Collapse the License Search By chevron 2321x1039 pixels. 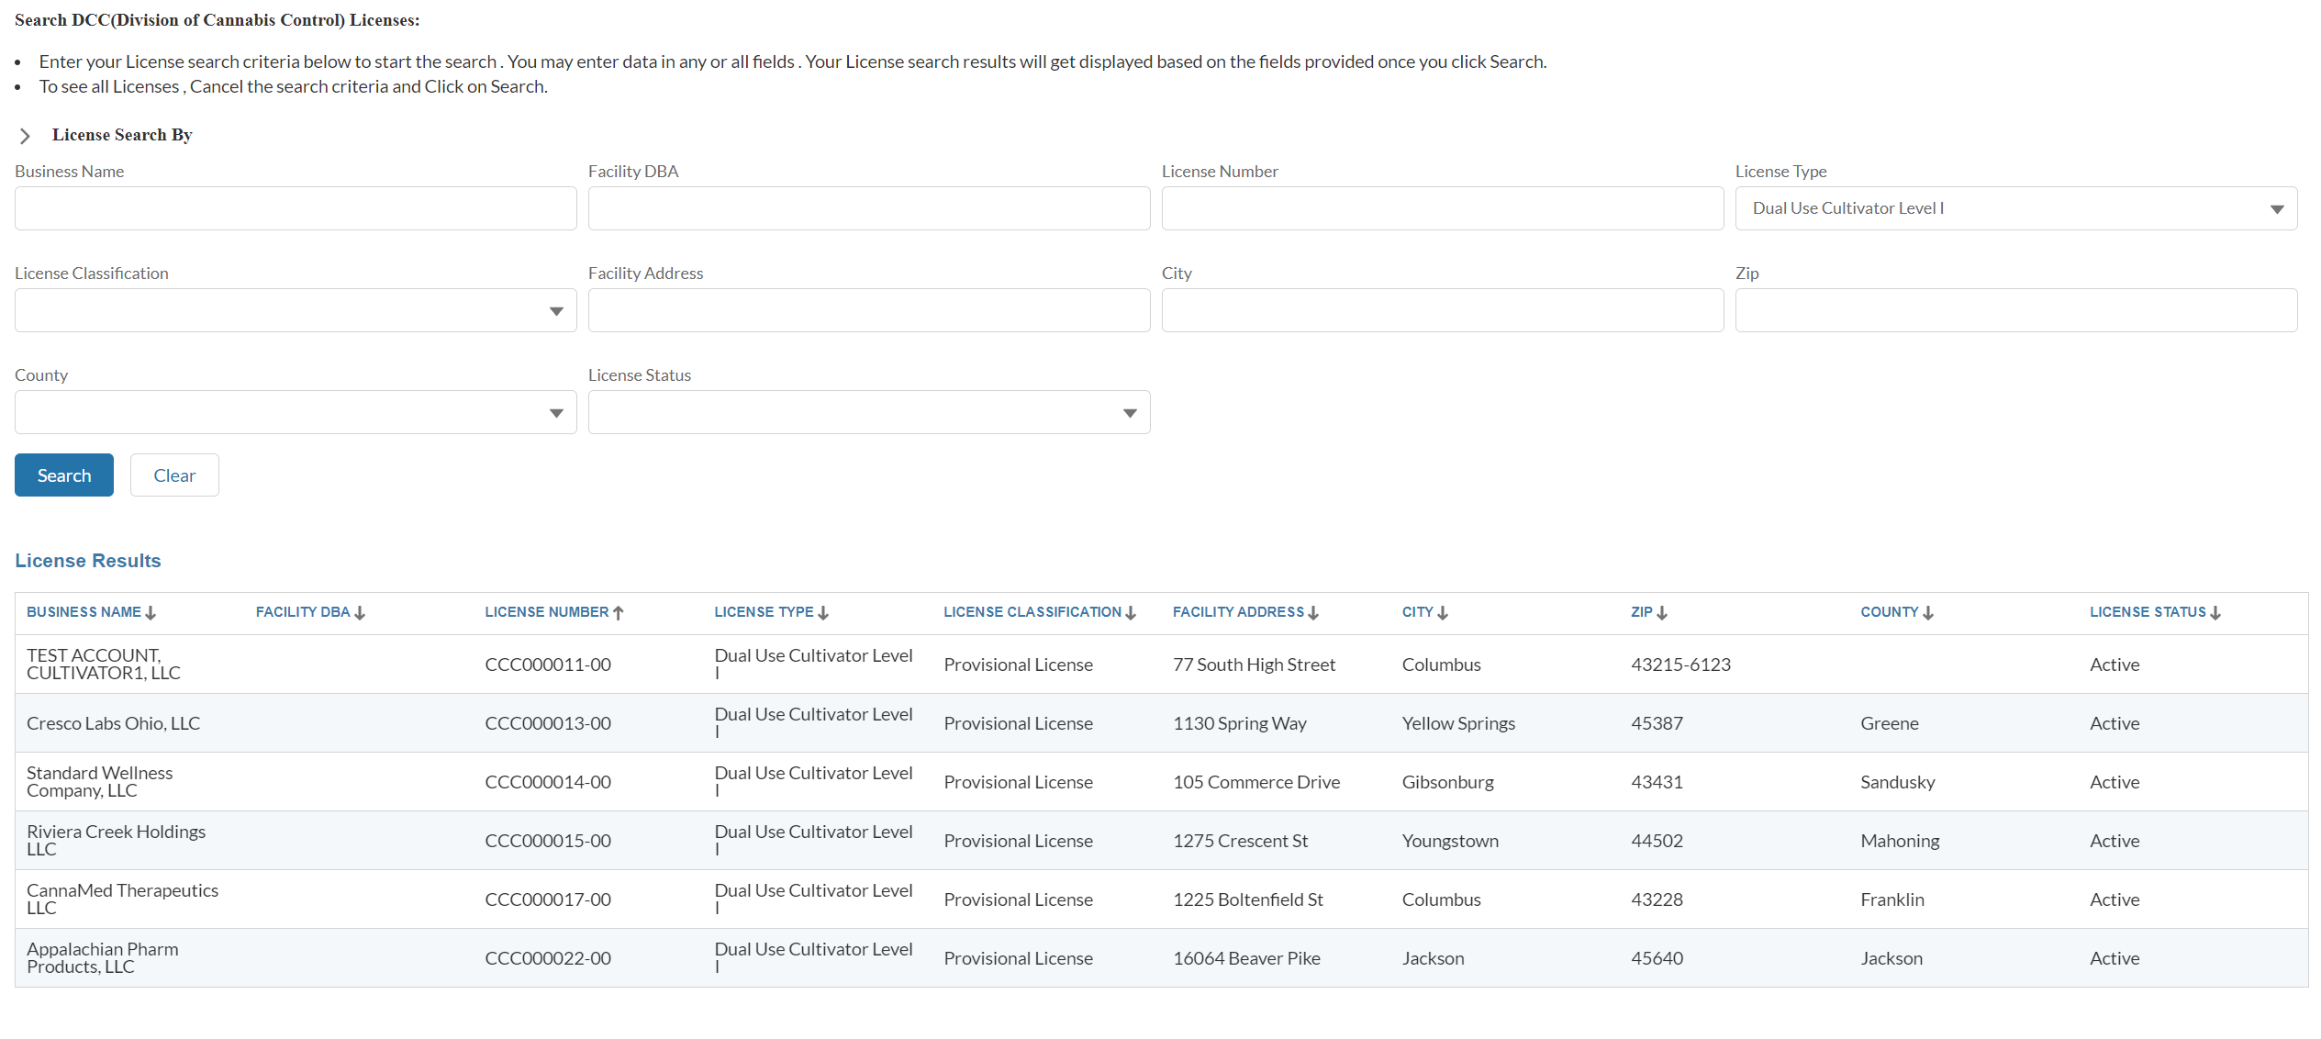25,136
